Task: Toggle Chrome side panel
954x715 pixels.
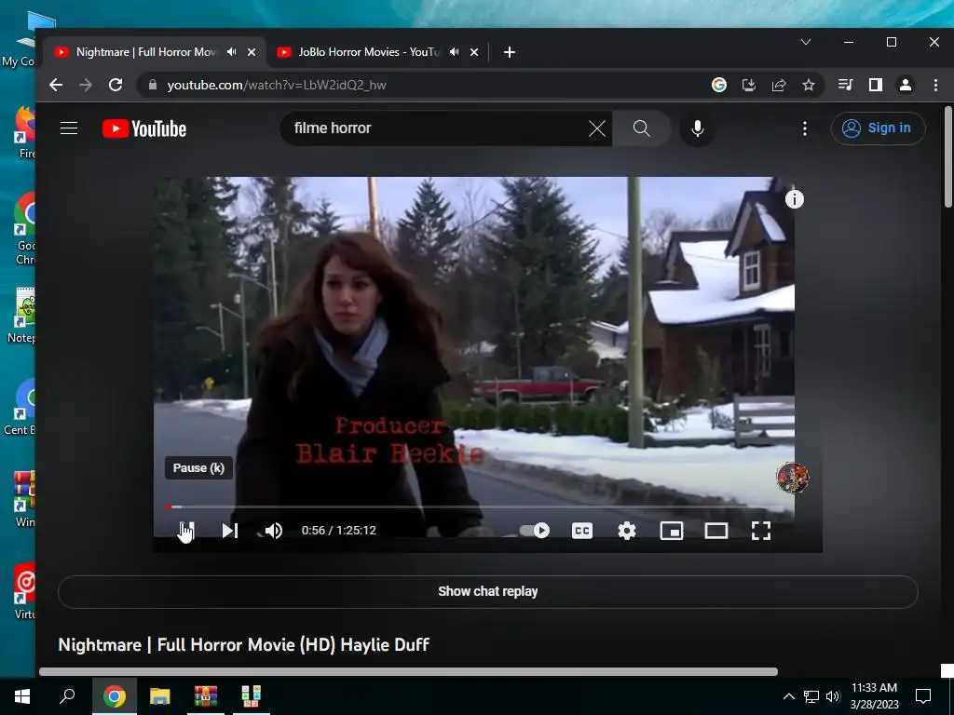Action: click(876, 85)
